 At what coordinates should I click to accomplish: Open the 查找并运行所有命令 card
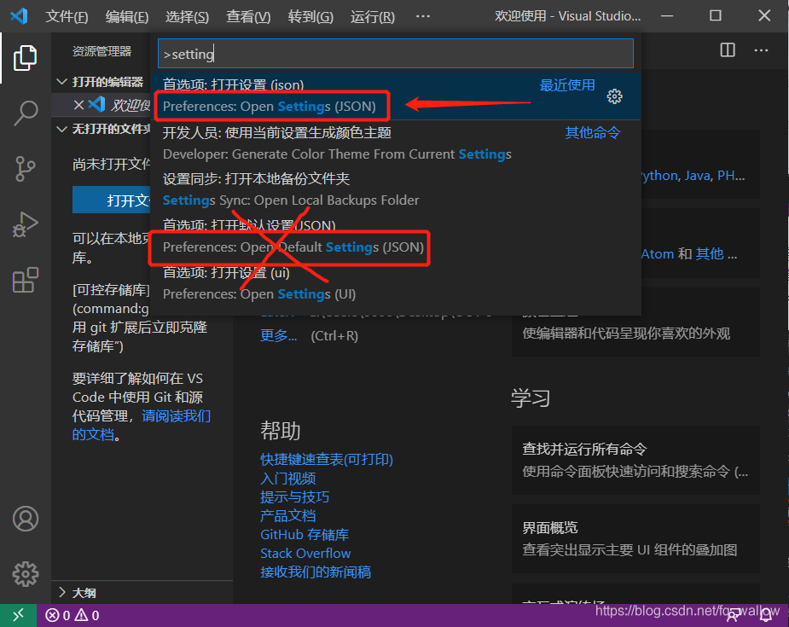(x=635, y=460)
